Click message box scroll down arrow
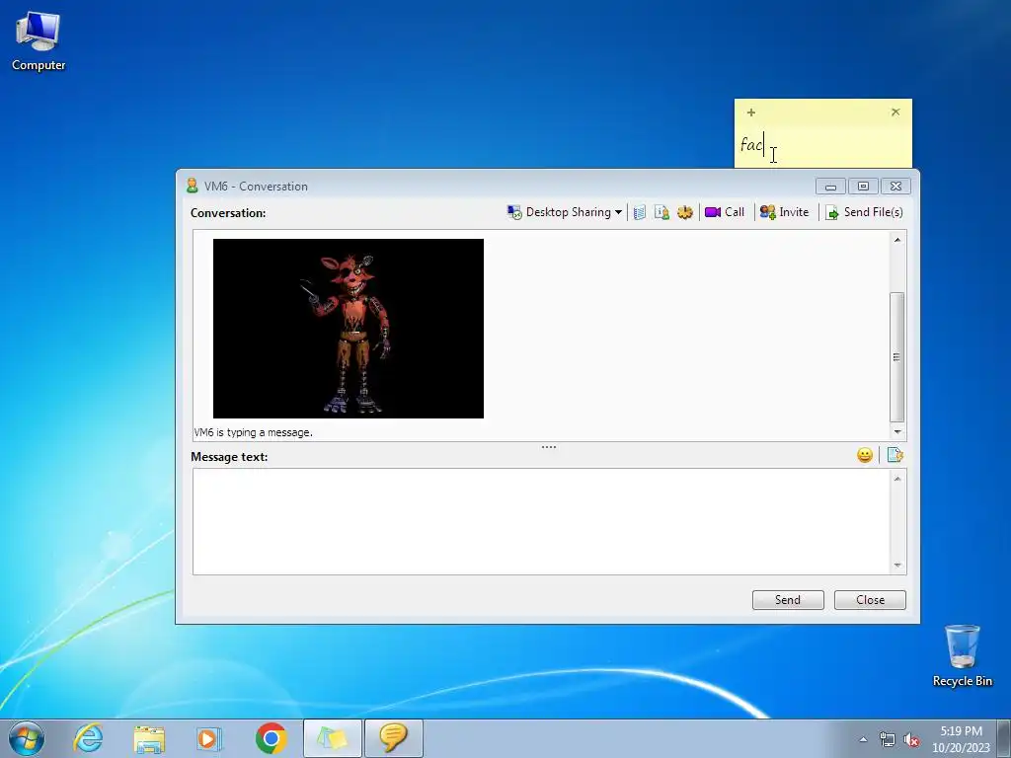Image resolution: width=1011 pixels, height=758 pixels. pos(897,566)
